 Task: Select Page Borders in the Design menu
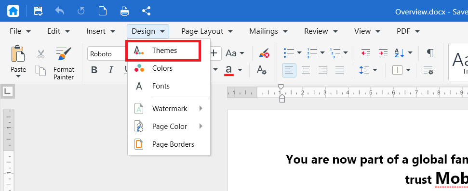click(x=169, y=144)
